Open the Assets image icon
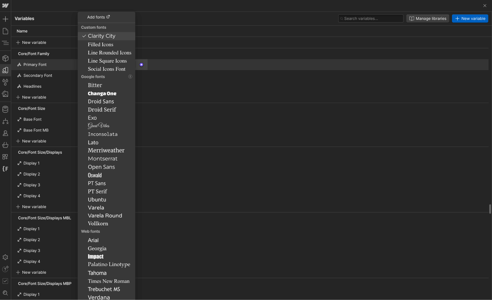Image resolution: width=492 pixels, height=300 pixels. [5, 94]
